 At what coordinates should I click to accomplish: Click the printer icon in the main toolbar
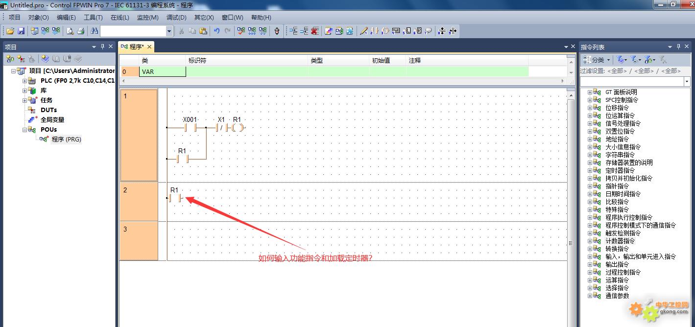tap(81, 31)
